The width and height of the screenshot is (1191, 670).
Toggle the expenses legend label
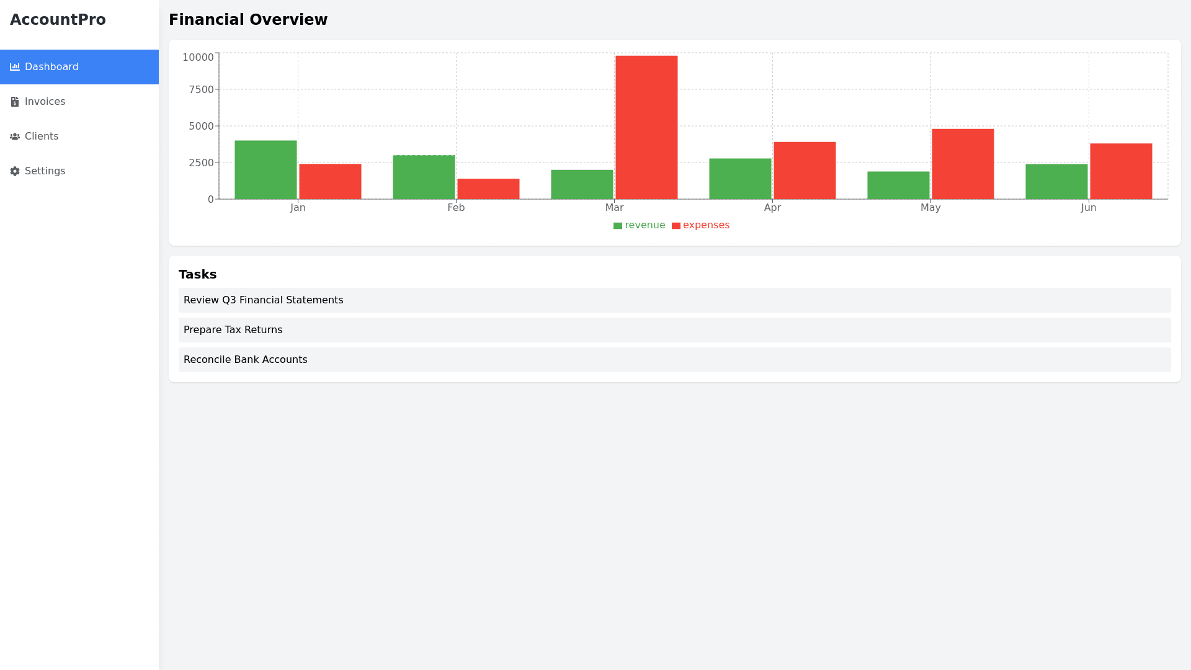[706, 225]
